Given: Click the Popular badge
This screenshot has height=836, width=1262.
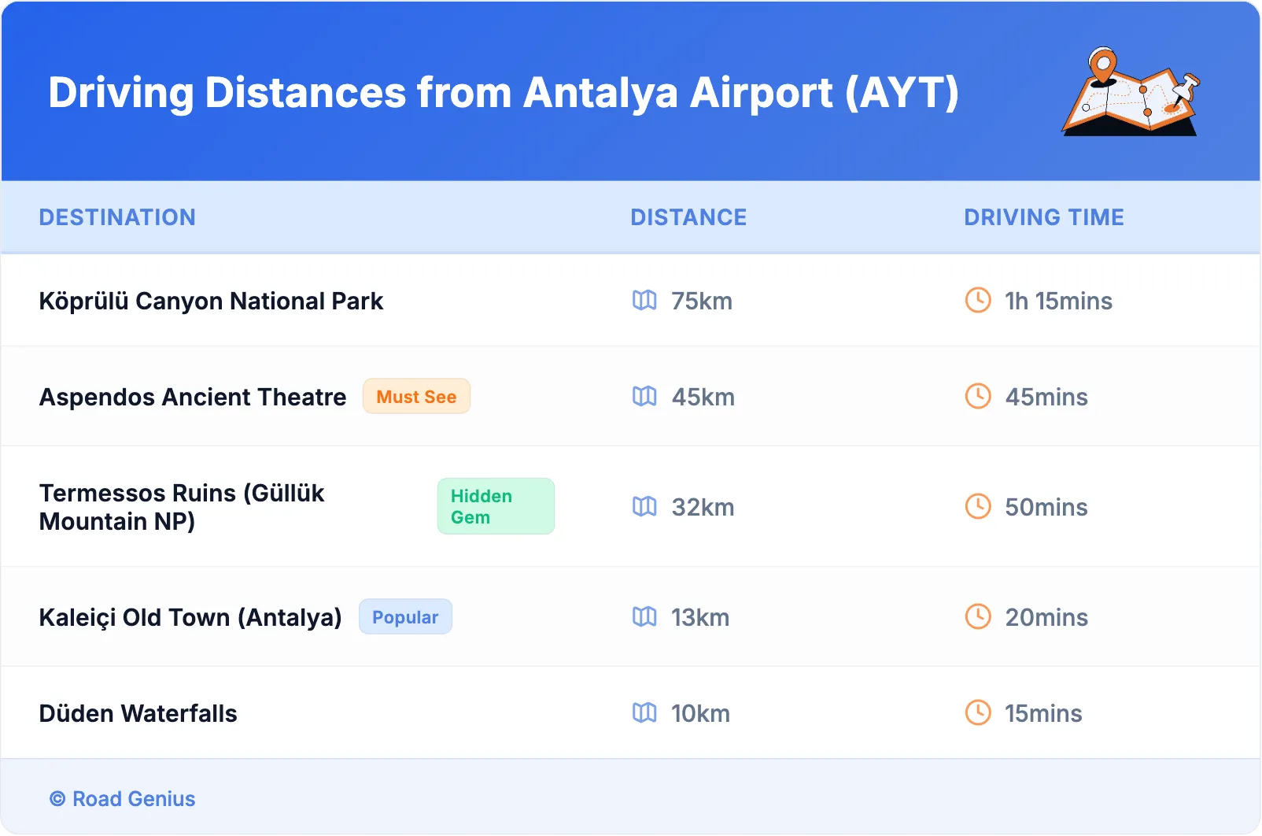Looking at the screenshot, I should pos(405,616).
